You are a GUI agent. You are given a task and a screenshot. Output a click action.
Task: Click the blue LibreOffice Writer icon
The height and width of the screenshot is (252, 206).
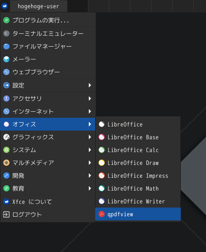(x=102, y=201)
